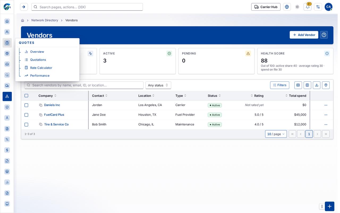Open the Filters button
Image resolution: width=340 pixels, height=213 pixels.
click(x=280, y=85)
